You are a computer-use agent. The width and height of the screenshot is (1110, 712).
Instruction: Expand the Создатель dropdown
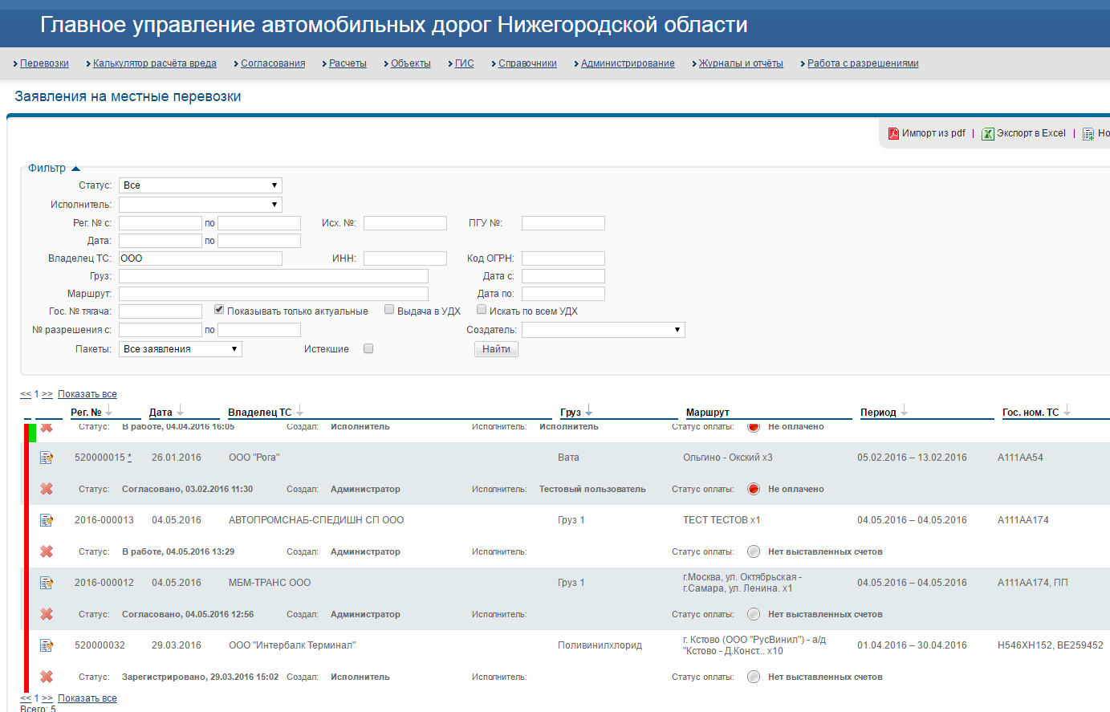(603, 330)
